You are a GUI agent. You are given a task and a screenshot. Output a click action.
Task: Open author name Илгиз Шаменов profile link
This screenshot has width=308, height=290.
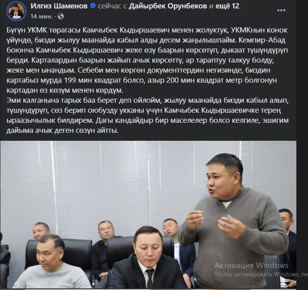pyautogui.click(x=59, y=6)
